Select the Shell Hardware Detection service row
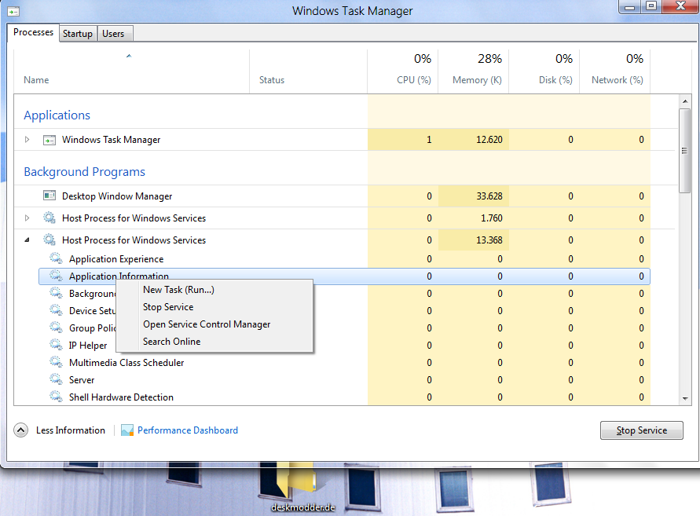 coord(344,397)
